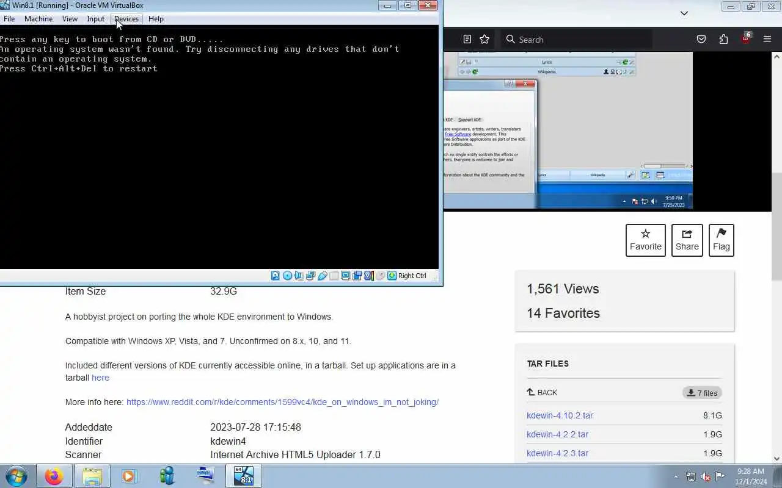Switch to Firefox in the taskbar
The width and height of the screenshot is (782, 488).
point(54,476)
